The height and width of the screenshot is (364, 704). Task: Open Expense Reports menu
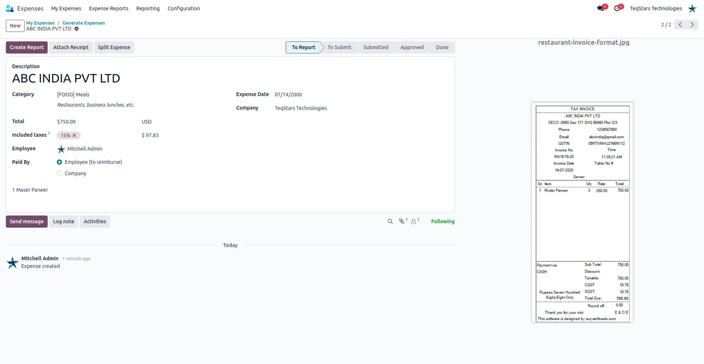coord(109,8)
